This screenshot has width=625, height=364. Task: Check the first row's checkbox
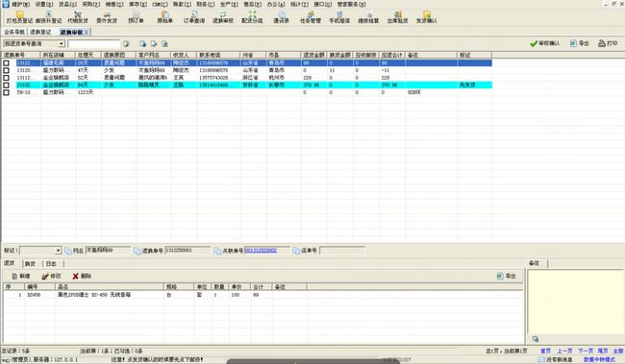7,63
